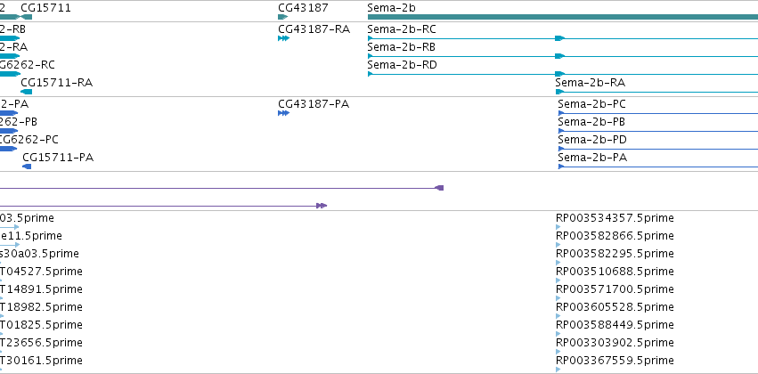758x374 pixels.
Task: Select the e11.5prime feature label
Action: click(x=31, y=236)
